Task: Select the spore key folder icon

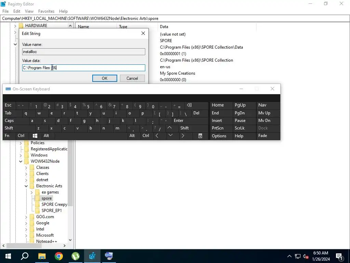Action: pos(38,198)
